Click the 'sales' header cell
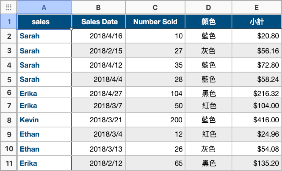Image resolution: width=282 pixels, height=171 pixels. tap(44, 22)
